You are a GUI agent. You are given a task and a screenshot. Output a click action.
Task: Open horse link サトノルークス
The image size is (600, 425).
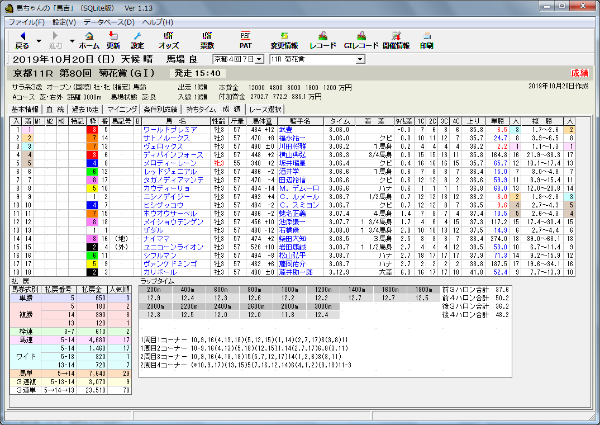(x=166, y=138)
